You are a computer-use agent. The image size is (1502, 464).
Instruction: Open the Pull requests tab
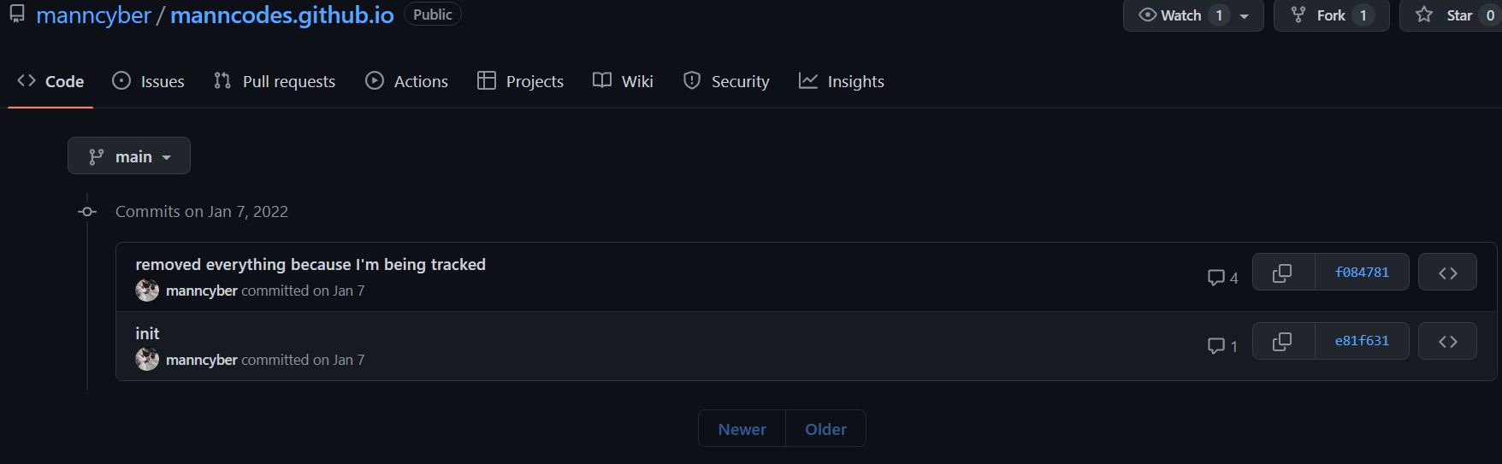(275, 81)
